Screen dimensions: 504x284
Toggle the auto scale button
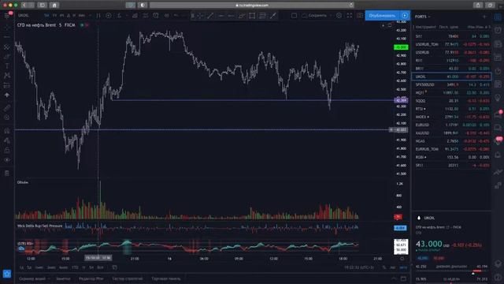(403, 267)
